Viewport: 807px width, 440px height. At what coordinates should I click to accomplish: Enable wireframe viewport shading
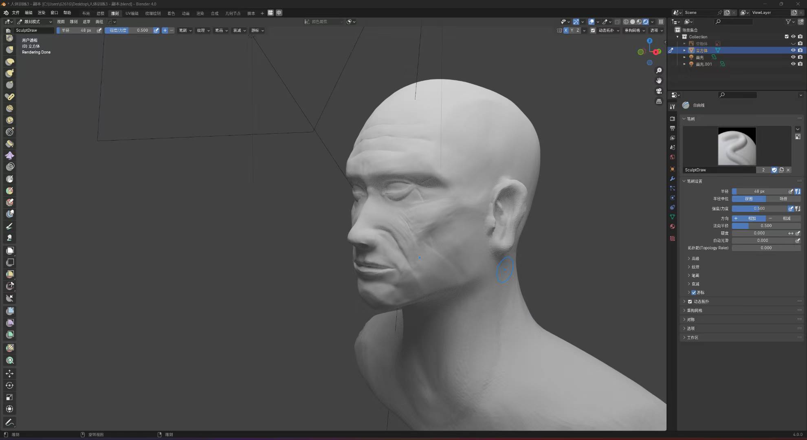pyautogui.click(x=626, y=22)
